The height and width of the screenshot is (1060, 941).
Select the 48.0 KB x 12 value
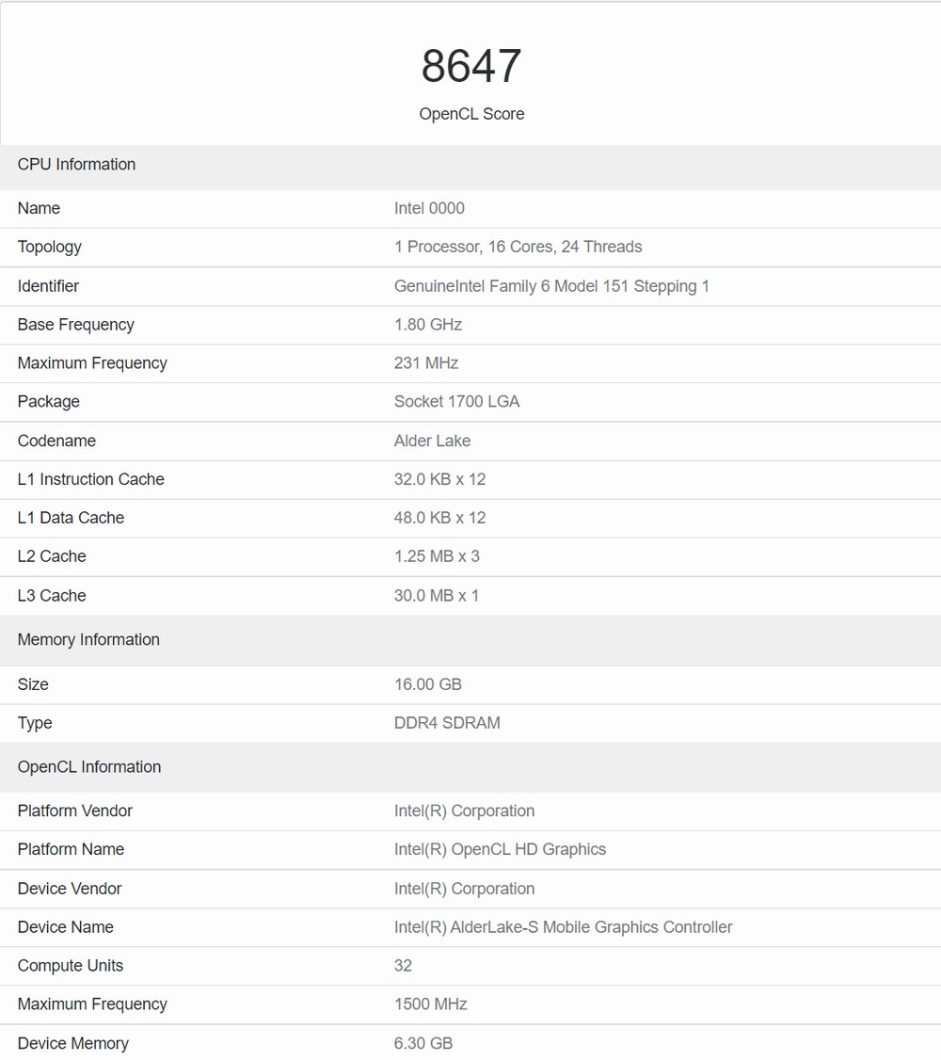pyautogui.click(x=439, y=518)
